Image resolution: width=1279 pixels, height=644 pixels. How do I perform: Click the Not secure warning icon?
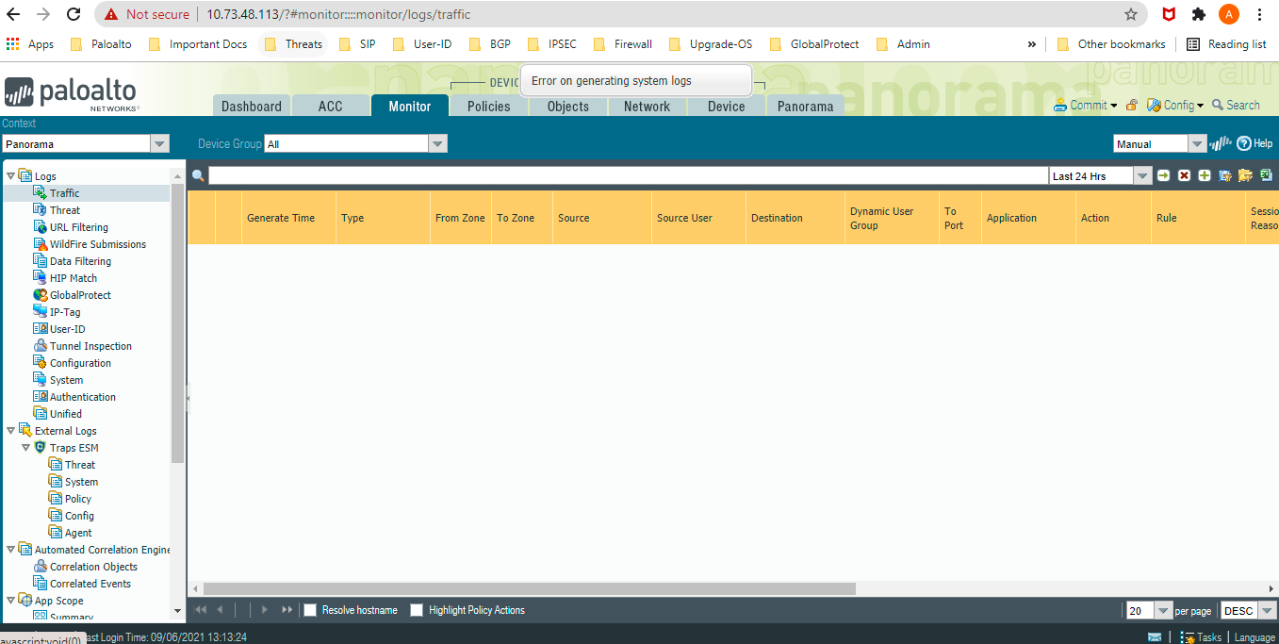click(111, 14)
